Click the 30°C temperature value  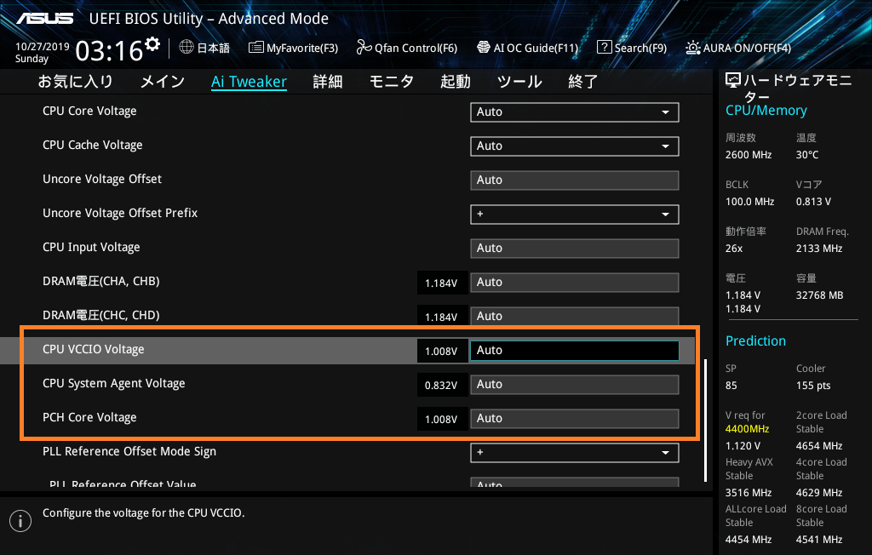(807, 155)
